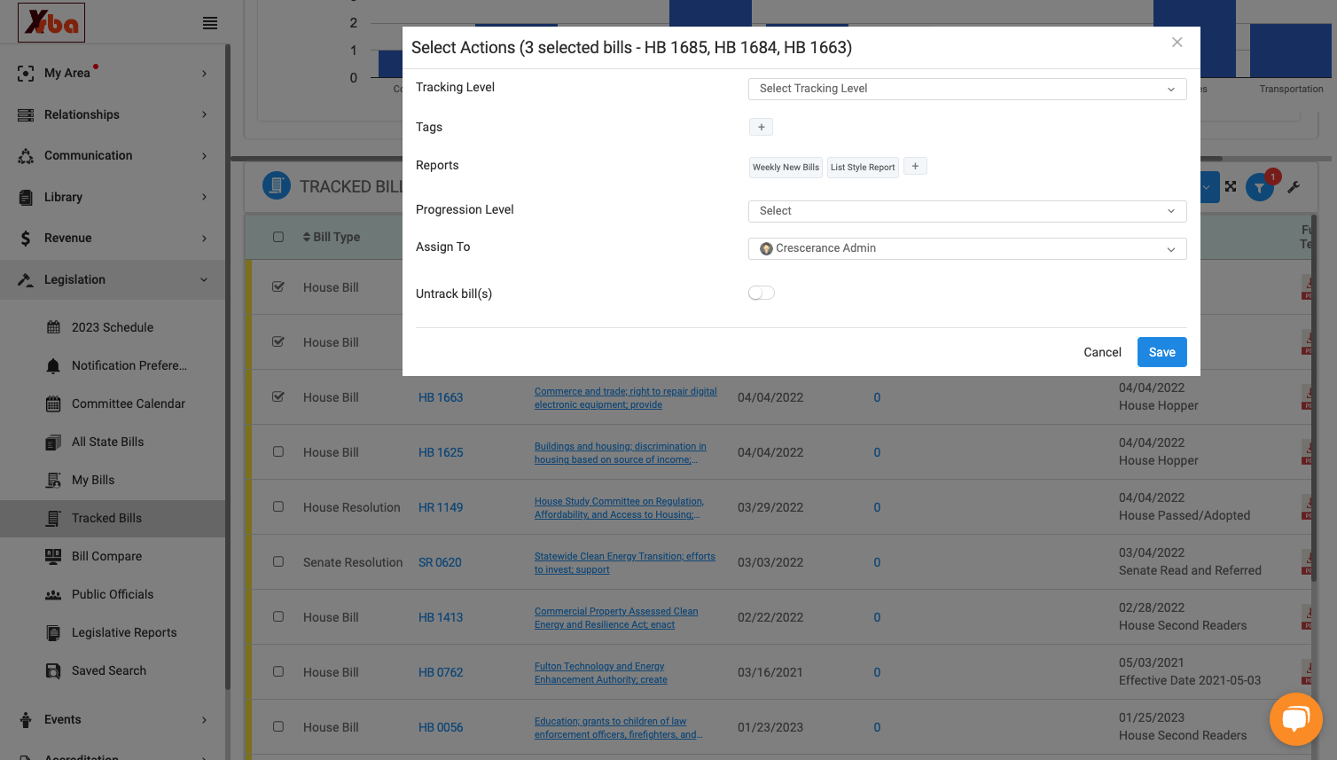Remove the Weekly New Bills report tag

click(x=786, y=167)
